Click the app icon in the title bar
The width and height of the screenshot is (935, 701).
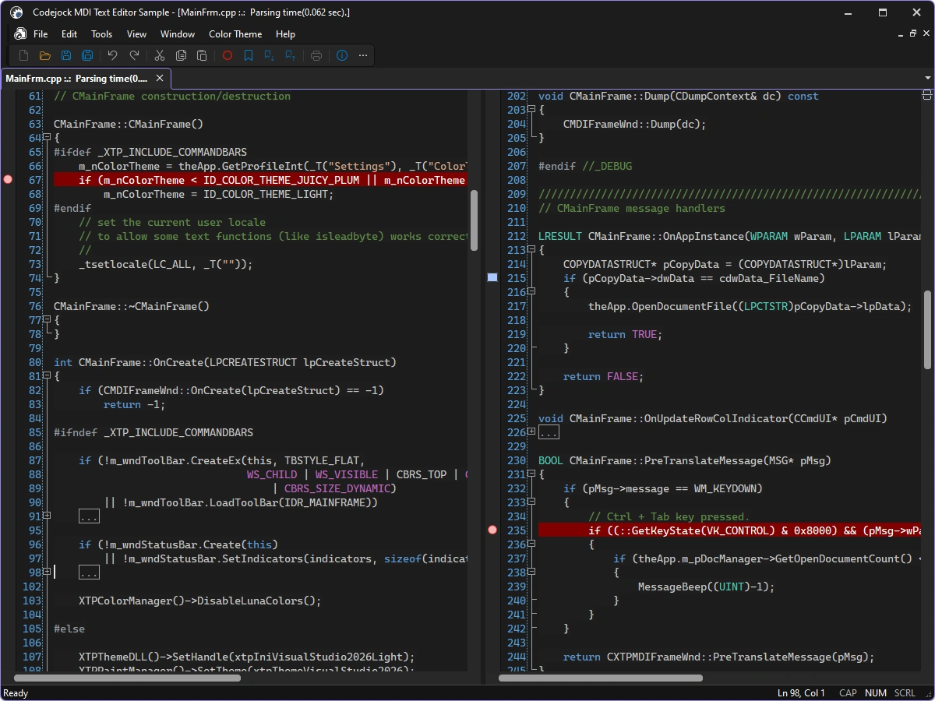pos(16,12)
